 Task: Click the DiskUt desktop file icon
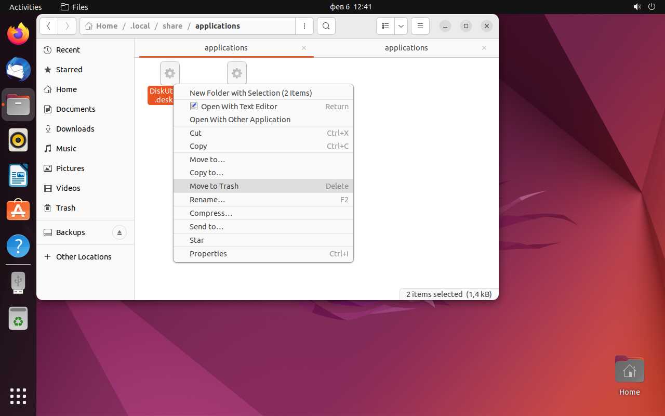[x=170, y=73]
